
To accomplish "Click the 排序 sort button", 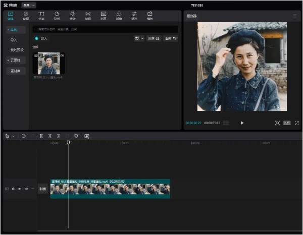I will [x=154, y=38].
